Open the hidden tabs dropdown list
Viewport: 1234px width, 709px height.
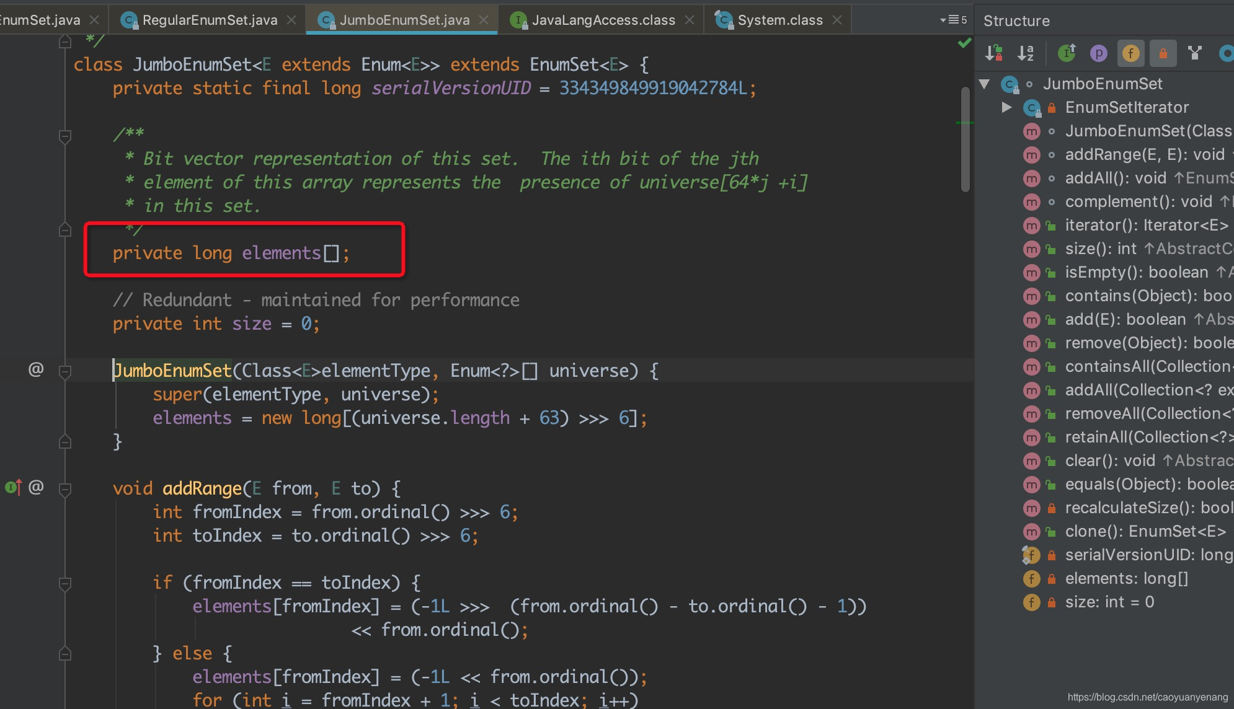click(953, 20)
